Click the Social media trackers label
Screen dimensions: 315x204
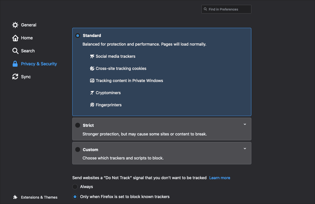pos(115,56)
